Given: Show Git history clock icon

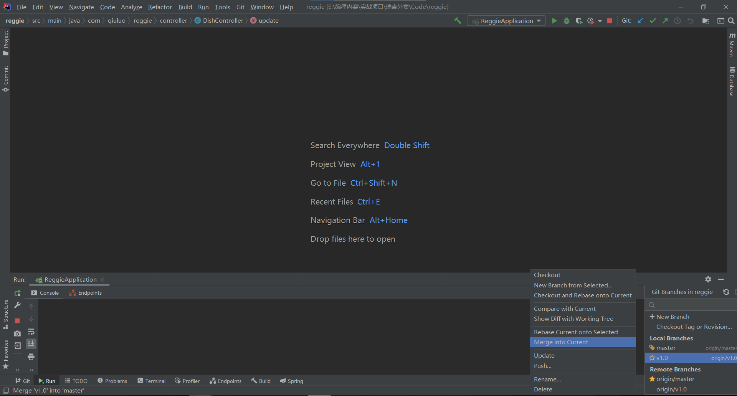Looking at the screenshot, I should 678,21.
